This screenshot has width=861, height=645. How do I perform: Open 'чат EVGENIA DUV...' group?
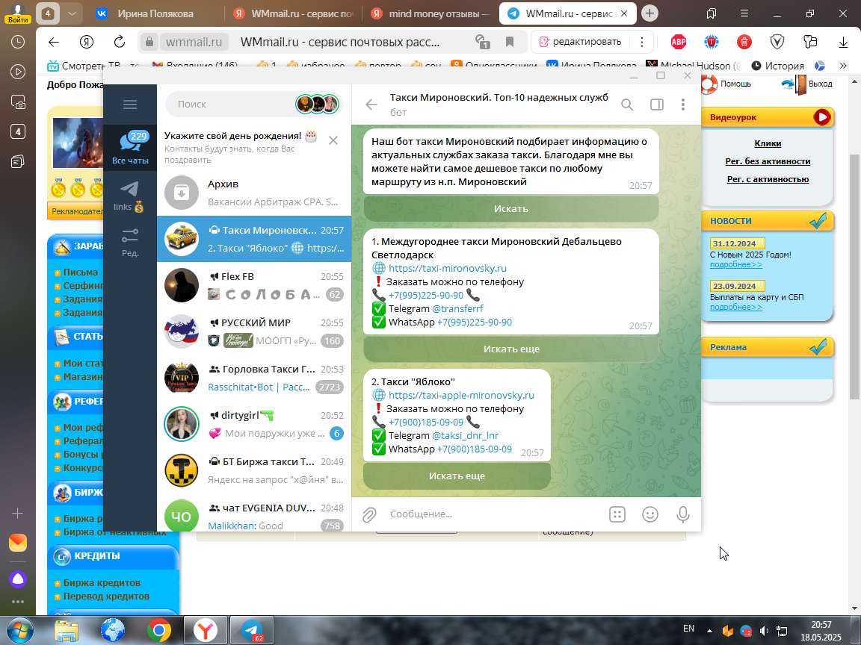[254, 516]
